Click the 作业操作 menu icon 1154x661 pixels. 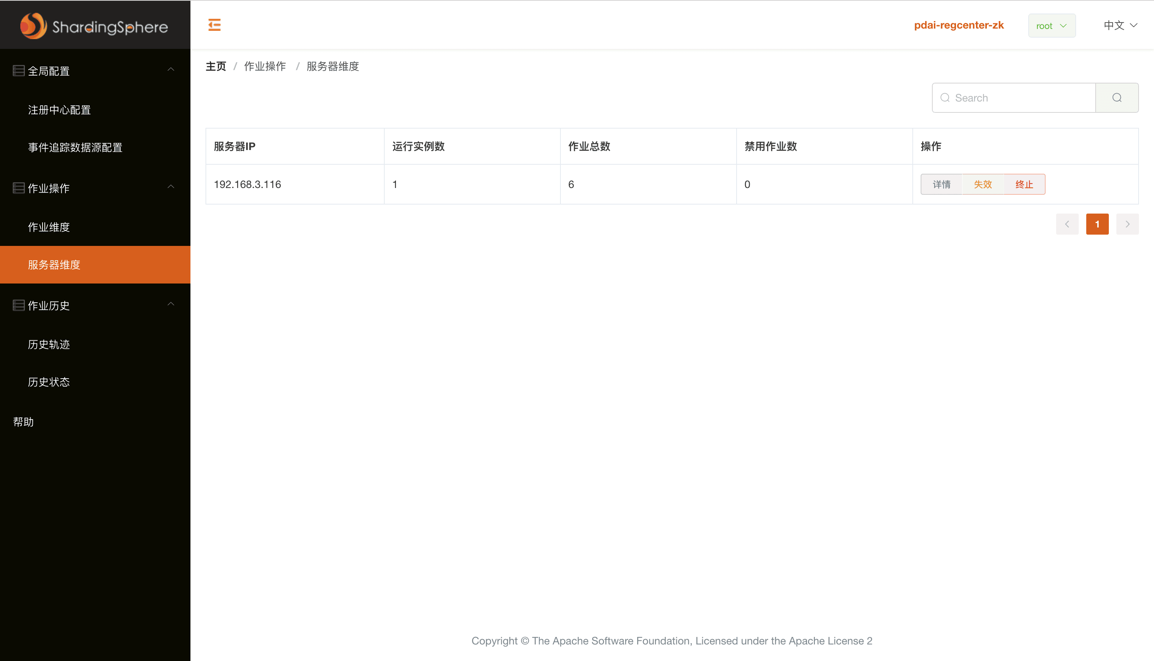click(x=18, y=188)
